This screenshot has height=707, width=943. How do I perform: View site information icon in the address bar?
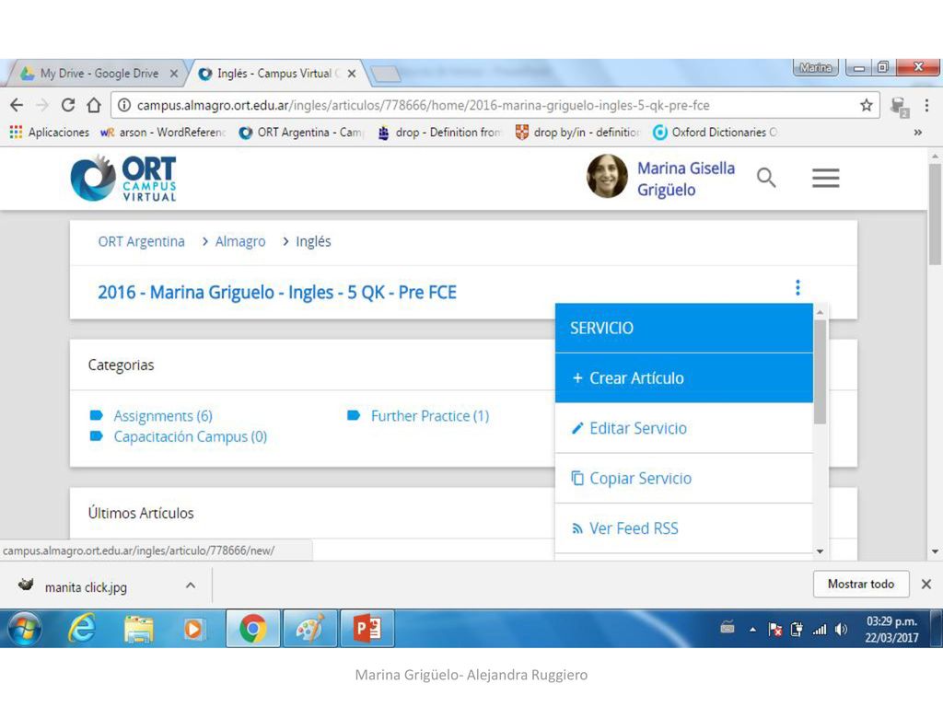click(x=124, y=105)
